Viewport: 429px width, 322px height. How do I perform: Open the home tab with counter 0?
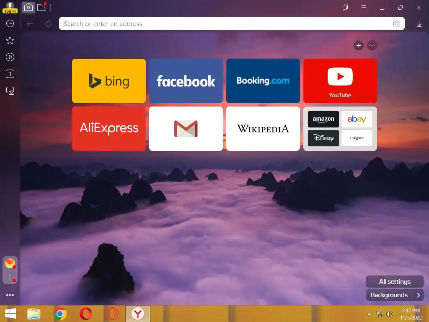[x=28, y=8]
